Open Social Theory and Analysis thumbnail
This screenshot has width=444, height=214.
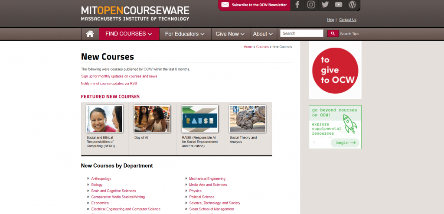248,119
